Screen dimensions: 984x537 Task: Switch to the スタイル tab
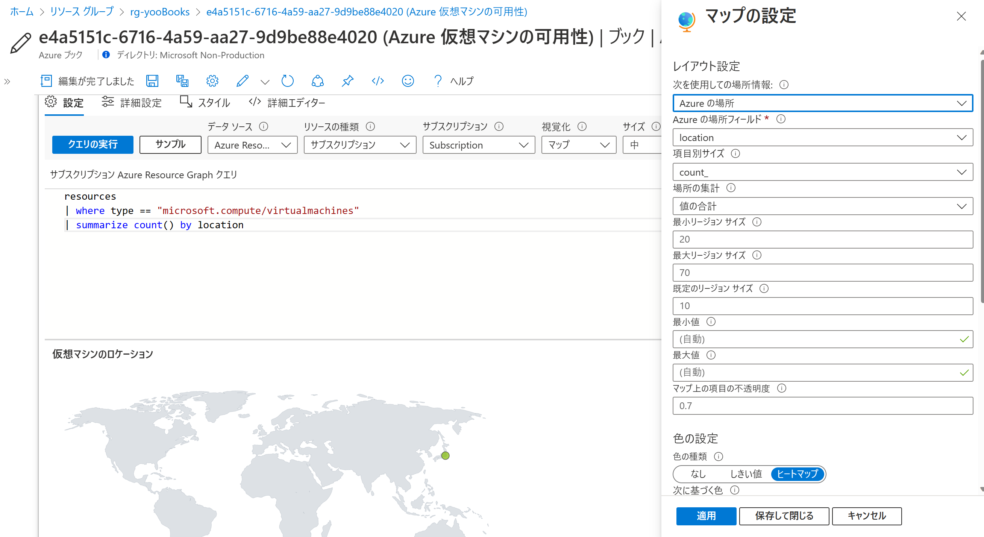tap(205, 102)
